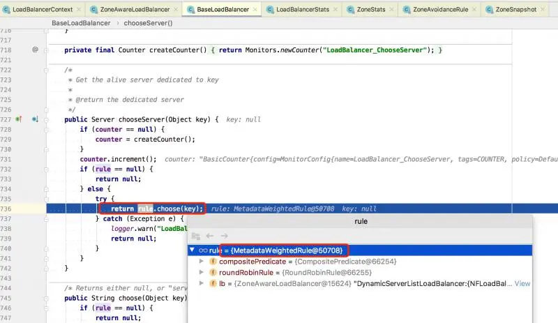558x323 pixels.
Task: Click the @ annotation gutter icon on line 718
Action: [x=35, y=50]
